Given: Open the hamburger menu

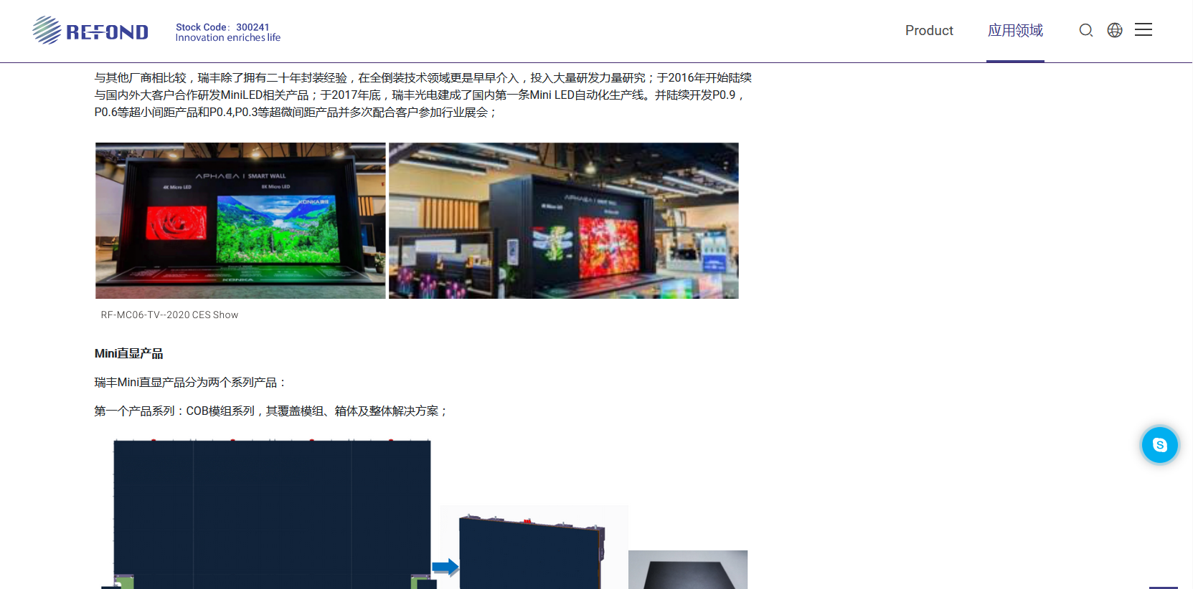Looking at the screenshot, I should tap(1144, 30).
